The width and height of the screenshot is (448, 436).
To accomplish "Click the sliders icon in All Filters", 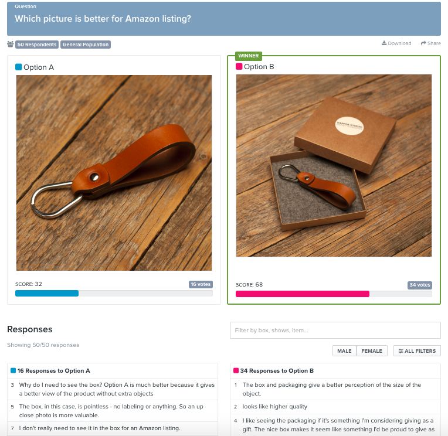I will [x=401, y=351].
